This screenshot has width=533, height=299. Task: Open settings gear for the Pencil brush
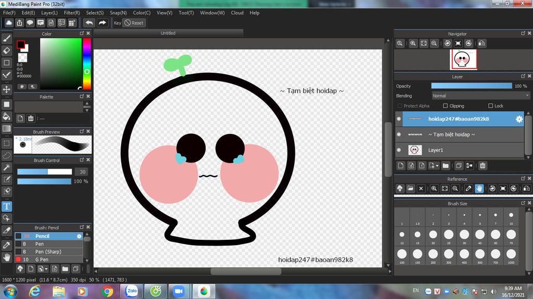click(x=79, y=236)
